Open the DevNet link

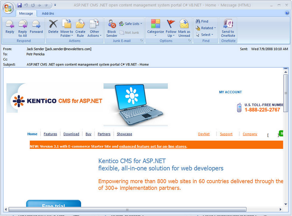(x=204, y=134)
